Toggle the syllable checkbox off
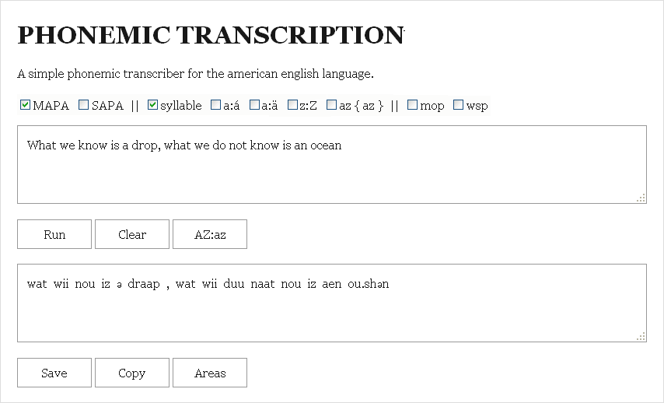The image size is (664, 403). click(x=153, y=105)
